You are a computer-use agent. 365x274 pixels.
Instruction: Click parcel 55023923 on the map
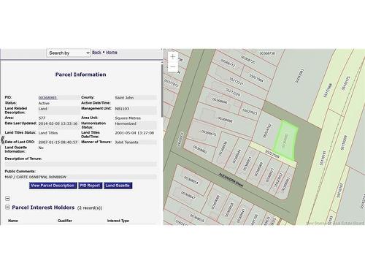[x=250, y=112]
